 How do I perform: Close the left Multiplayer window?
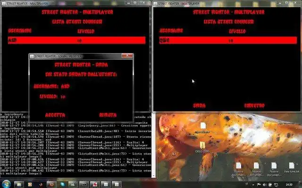tap(143, 3)
